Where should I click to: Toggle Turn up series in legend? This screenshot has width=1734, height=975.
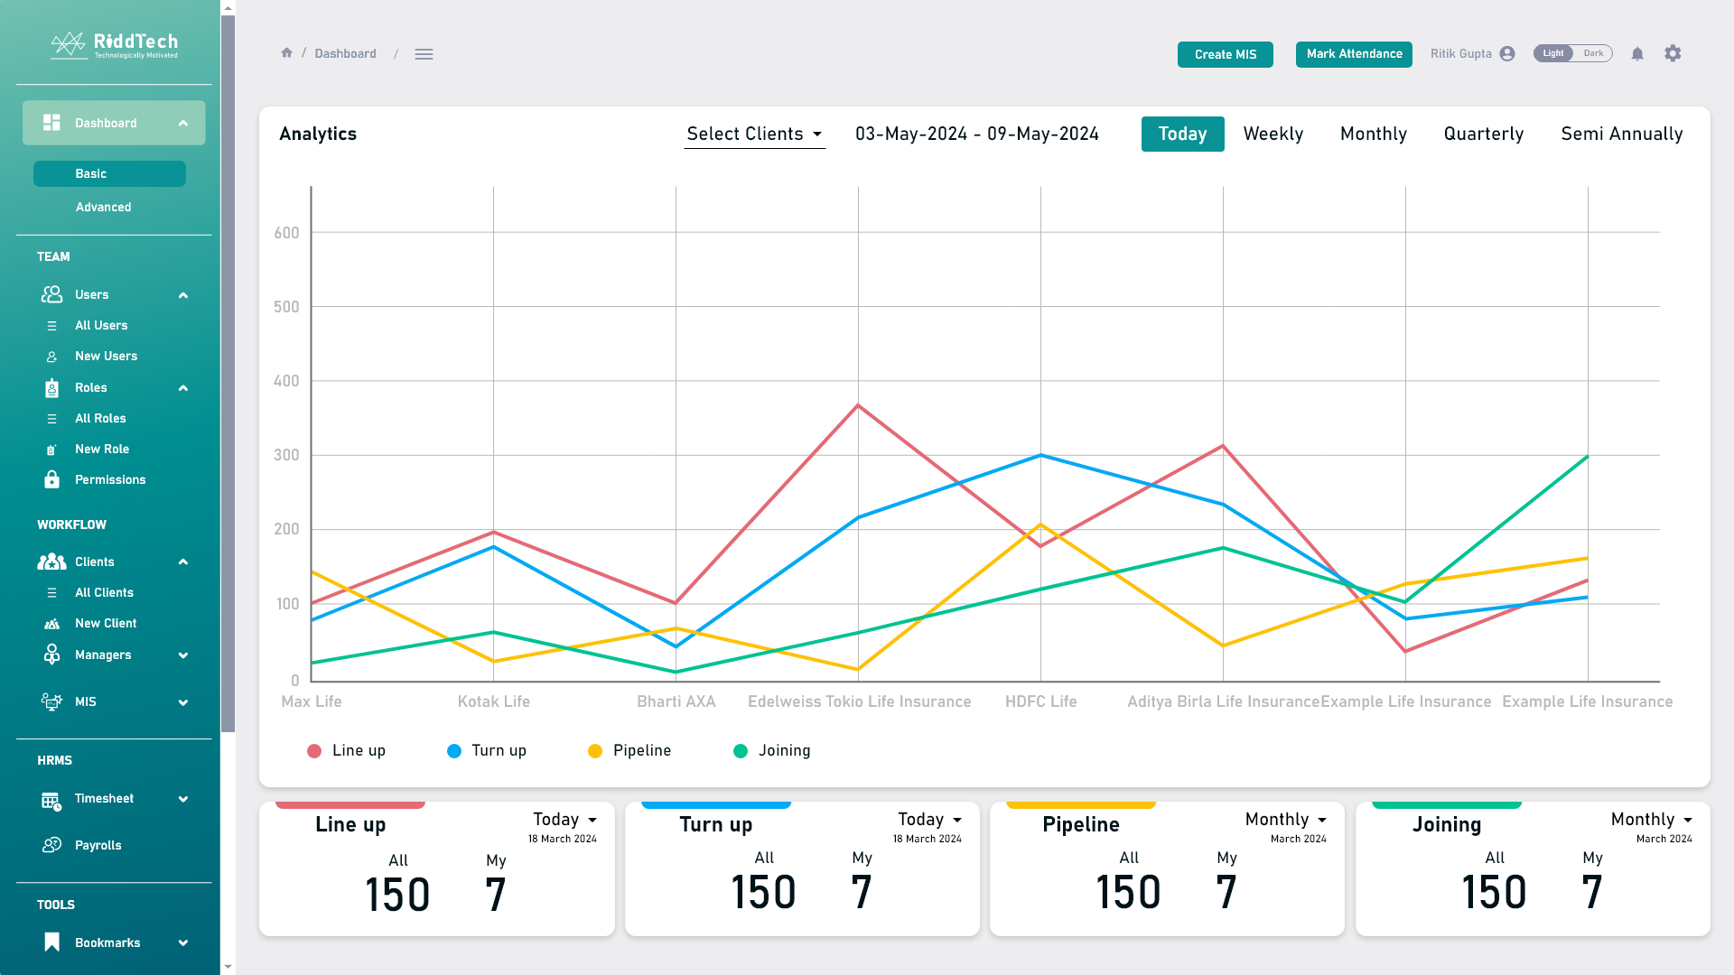[487, 751]
